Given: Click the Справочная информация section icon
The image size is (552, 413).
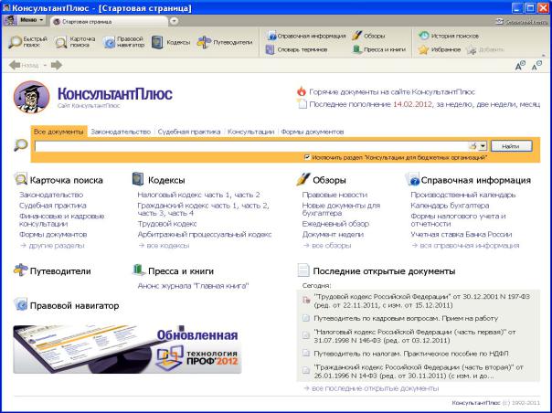Looking at the screenshot, I should pyautogui.click(x=412, y=179).
